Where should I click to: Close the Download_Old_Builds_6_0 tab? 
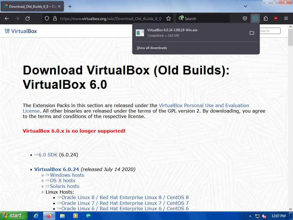tap(59, 6)
